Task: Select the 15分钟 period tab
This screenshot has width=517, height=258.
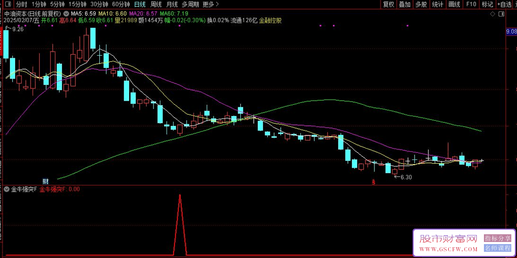Action: click(x=78, y=4)
